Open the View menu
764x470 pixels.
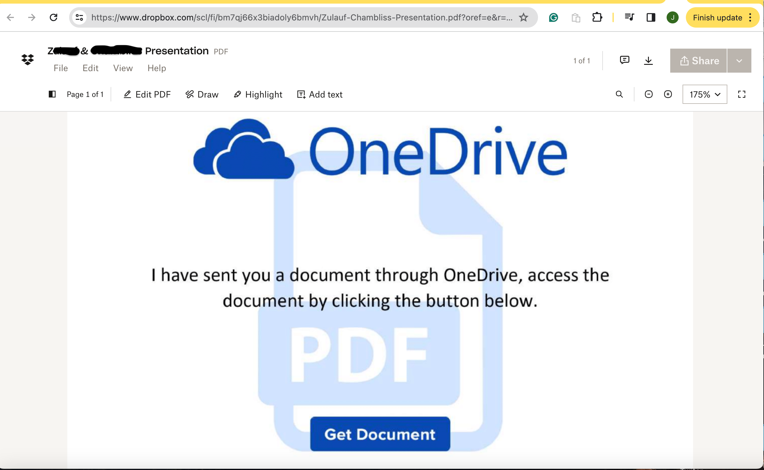pos(123,68)
